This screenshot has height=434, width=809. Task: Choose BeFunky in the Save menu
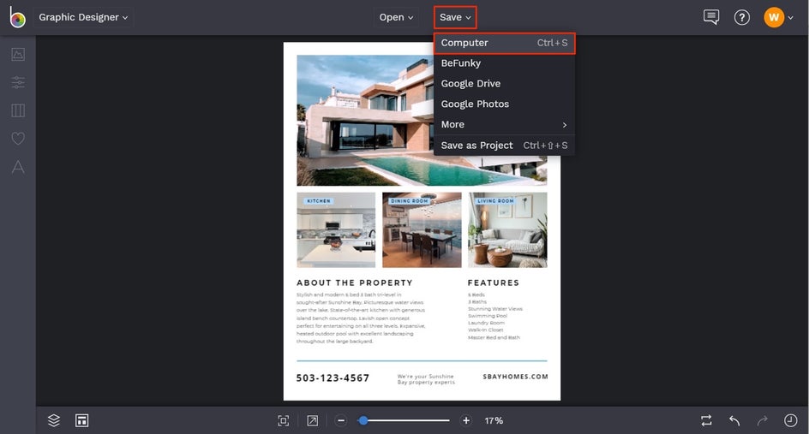pyautogui.click(x=504, y=62)
